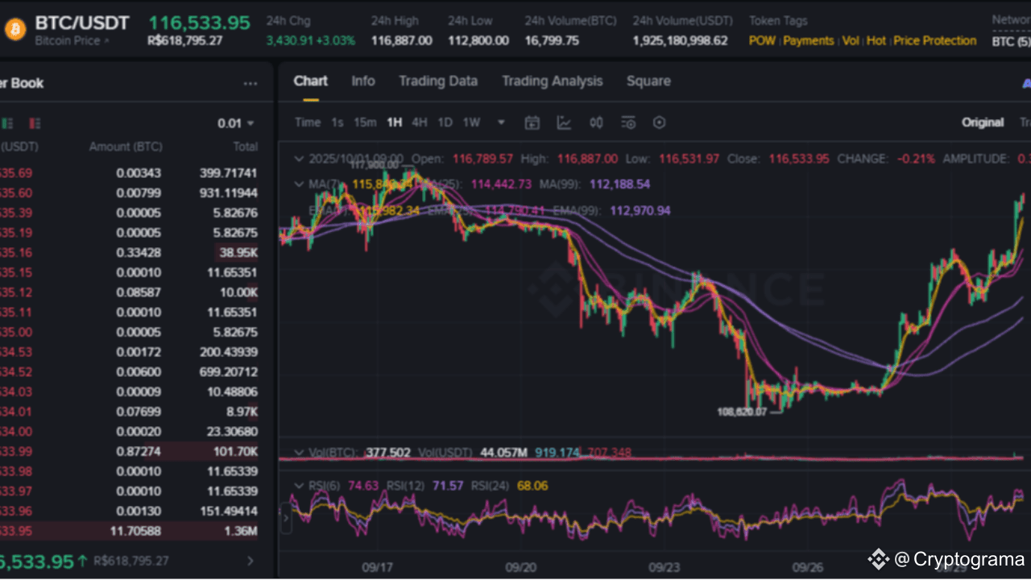Collapse the RSI indicator chevron
This screenshot has height=580, width=1031.
(300, 486)
